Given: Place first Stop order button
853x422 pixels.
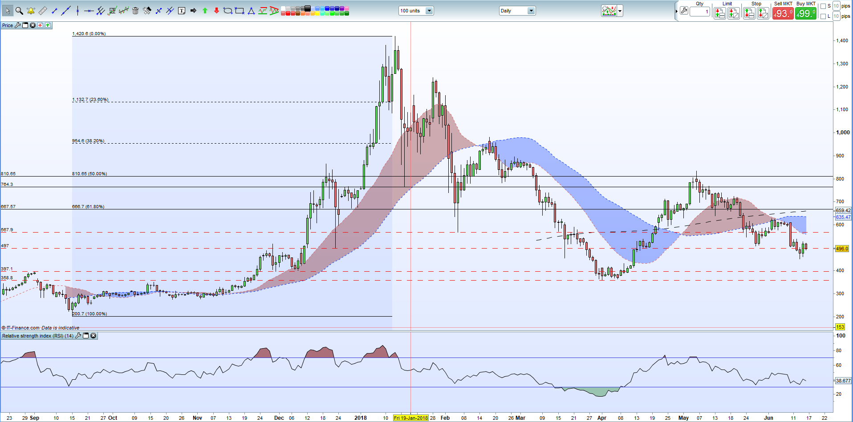Looking at the screenshot, I should (x=749, y=13).
